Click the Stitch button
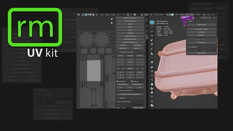The height and width of the screenshot is (131, 233). [x=130, y=30]
